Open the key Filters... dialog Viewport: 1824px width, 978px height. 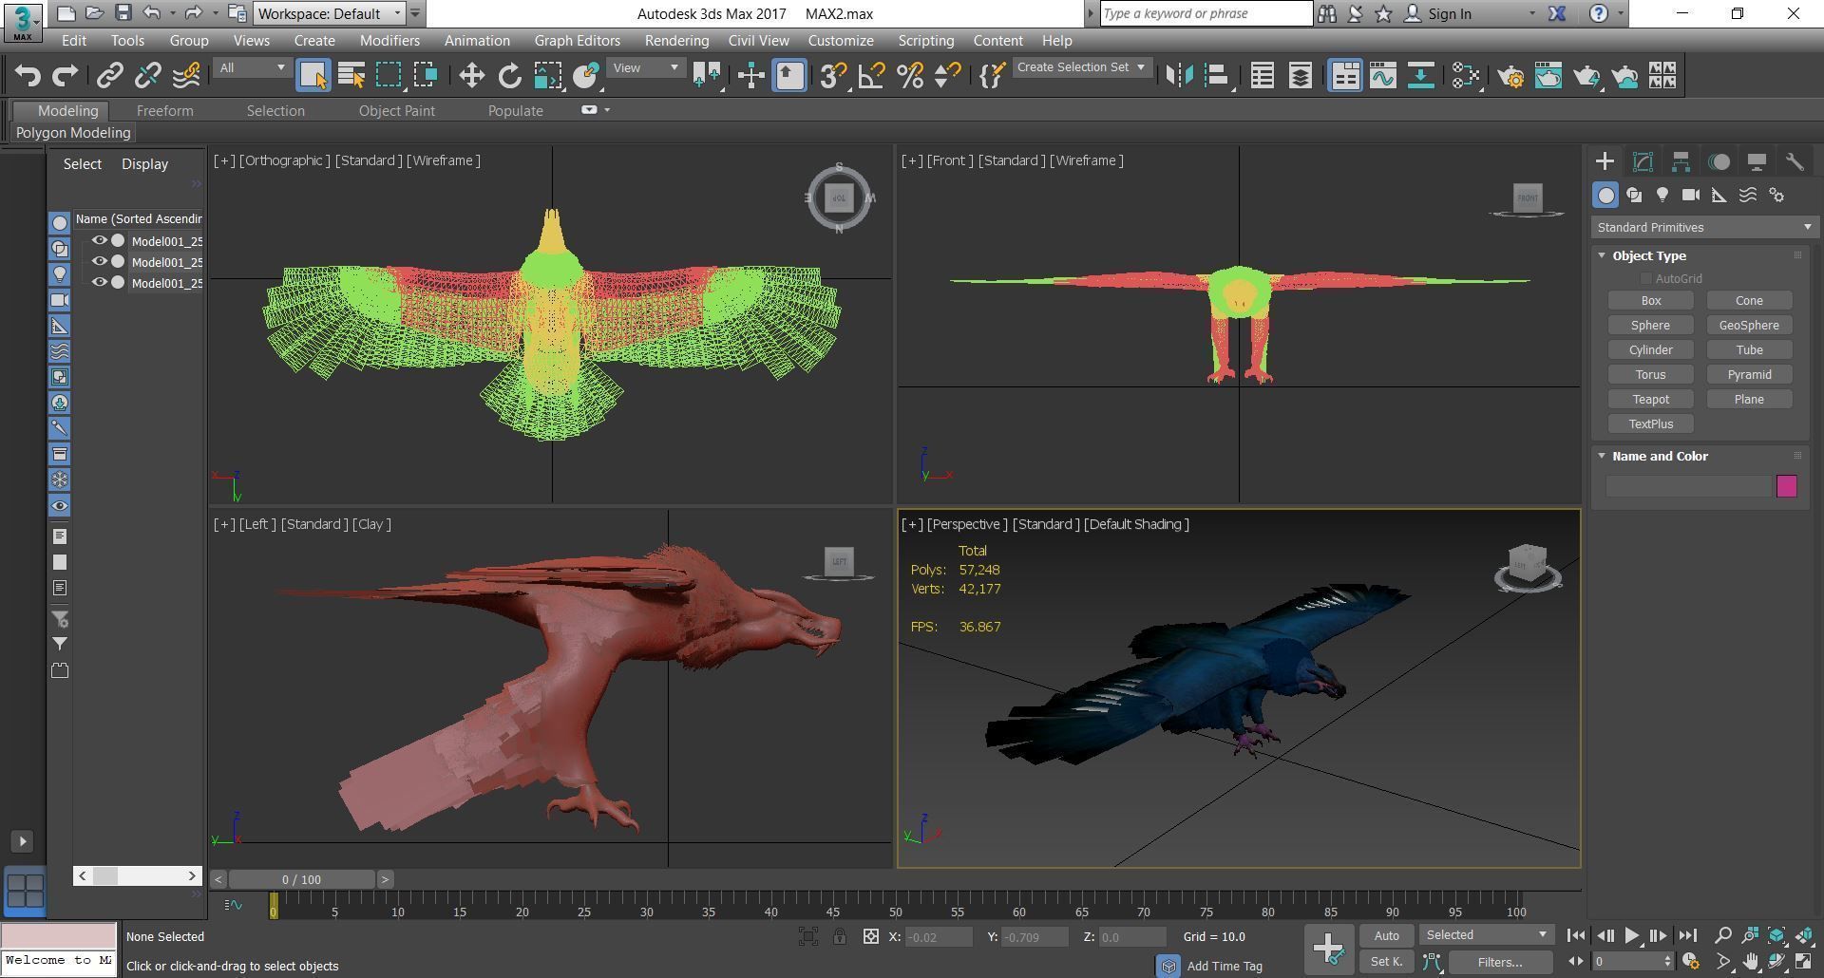1500,962
